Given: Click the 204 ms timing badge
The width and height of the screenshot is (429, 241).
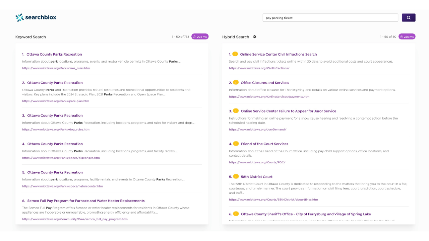Looking at the screenshot, I should point(200,37).
